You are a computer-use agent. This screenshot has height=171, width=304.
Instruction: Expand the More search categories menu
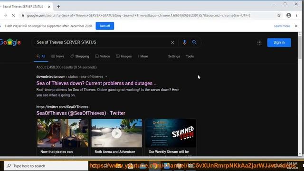(143, 57)
